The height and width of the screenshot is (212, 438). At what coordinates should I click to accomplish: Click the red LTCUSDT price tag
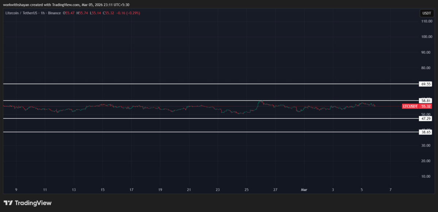[410, 106]
